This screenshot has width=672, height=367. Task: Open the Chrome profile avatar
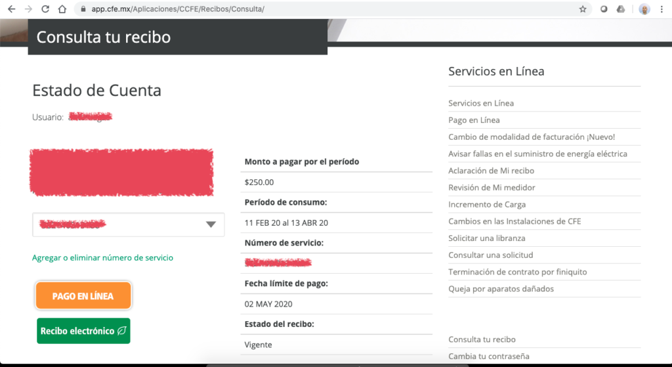click(x=644, y=9)
